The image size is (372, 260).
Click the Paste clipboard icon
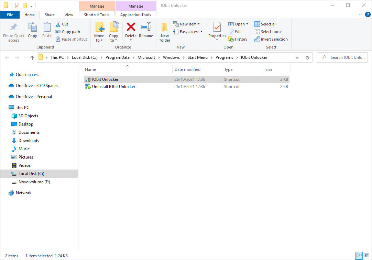pos(47,27)
